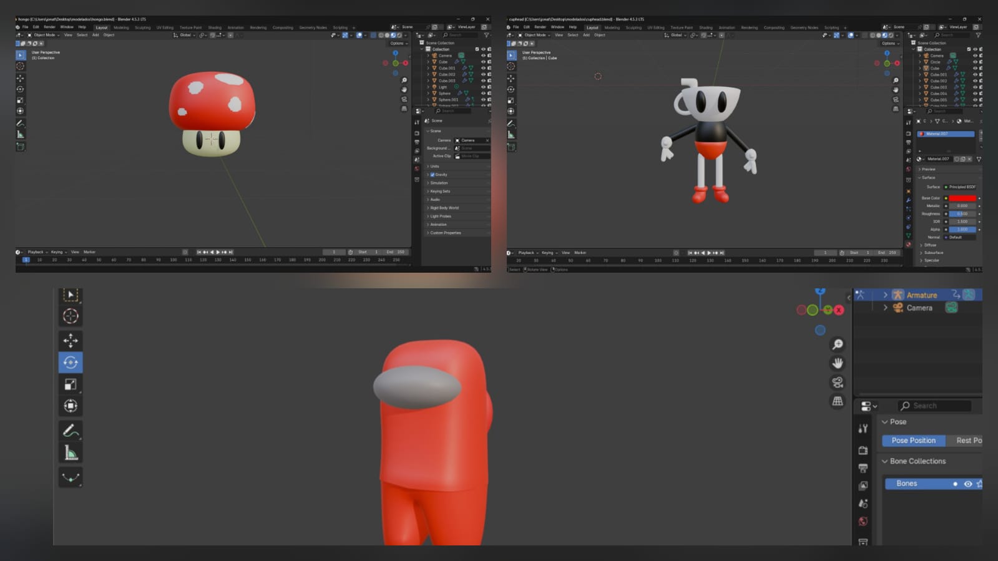This screenshot has width=998, height=561.
Task: Open the Render menu in the Cuphead window
Action: click(x=540, y=27)
